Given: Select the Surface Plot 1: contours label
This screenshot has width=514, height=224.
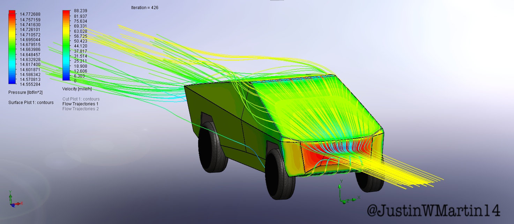Looking at the screenshot, I should click(31, 103).
